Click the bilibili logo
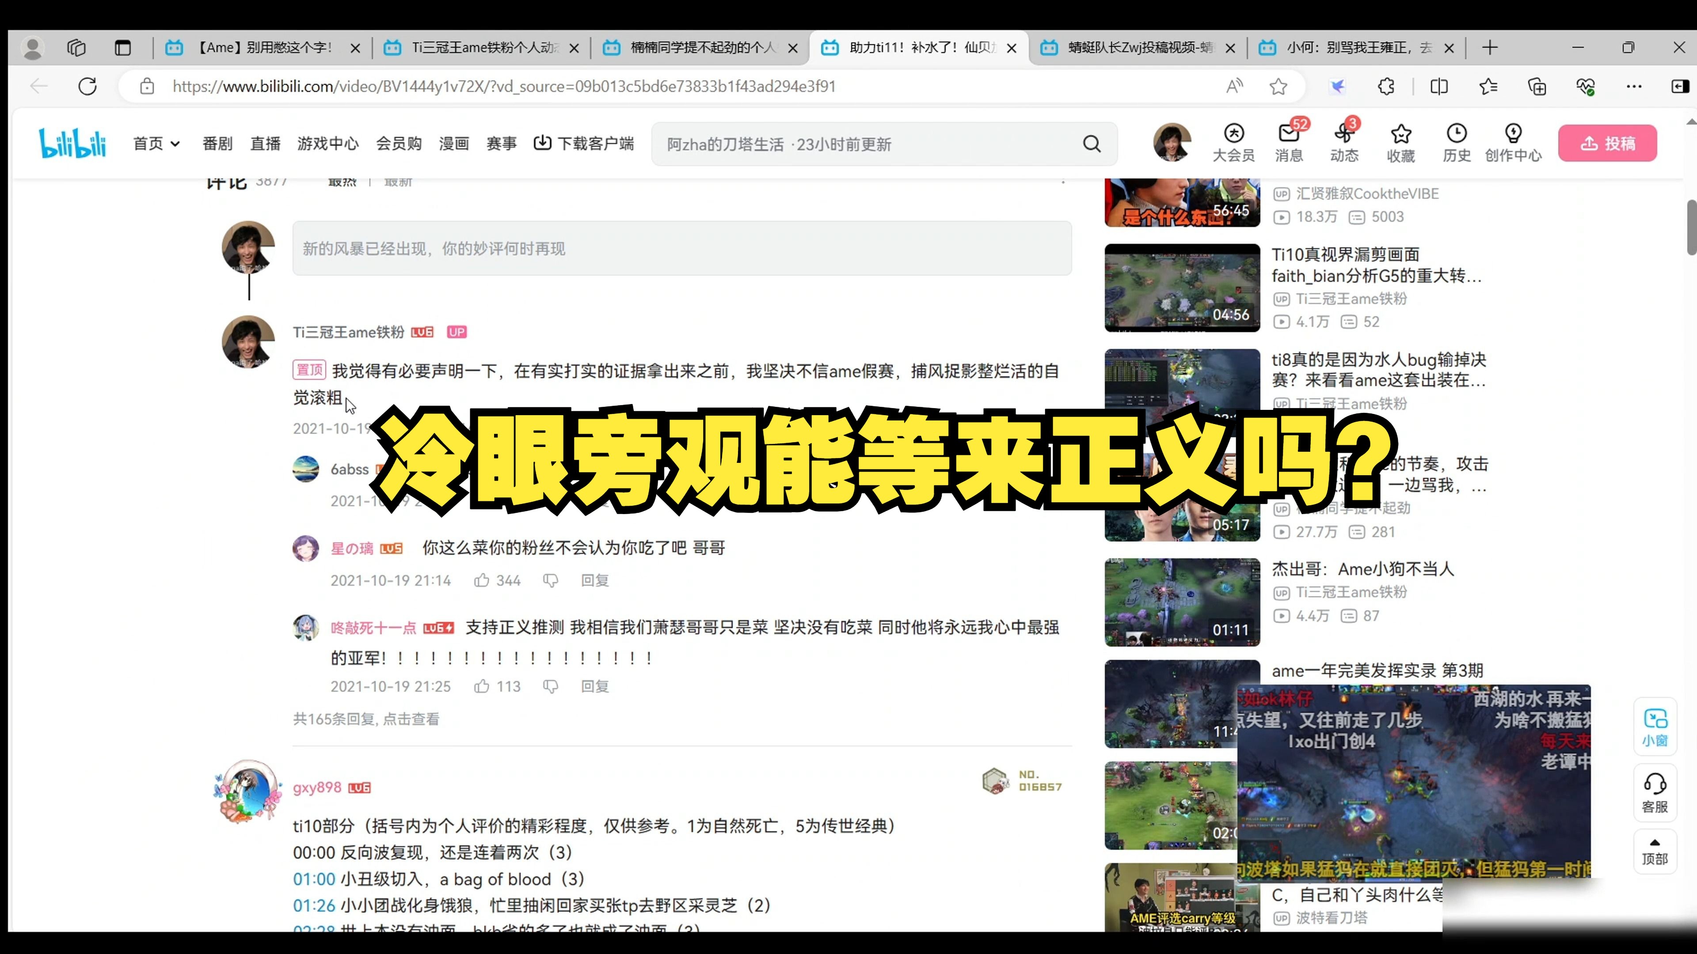1697x954 pixels. tap(72, 143)
